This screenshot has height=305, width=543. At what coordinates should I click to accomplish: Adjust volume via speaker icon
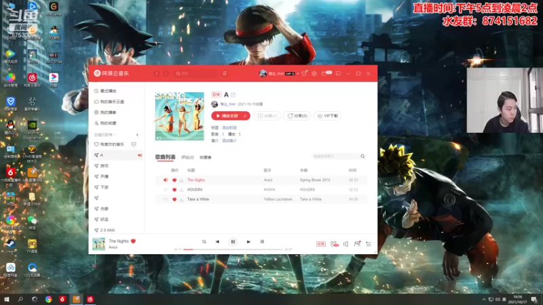(345, 244)
